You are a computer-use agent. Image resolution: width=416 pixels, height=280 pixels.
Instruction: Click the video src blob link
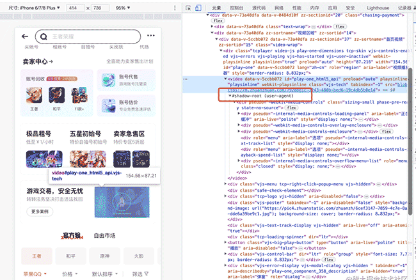pyautogui.click(x=317, y=88)
